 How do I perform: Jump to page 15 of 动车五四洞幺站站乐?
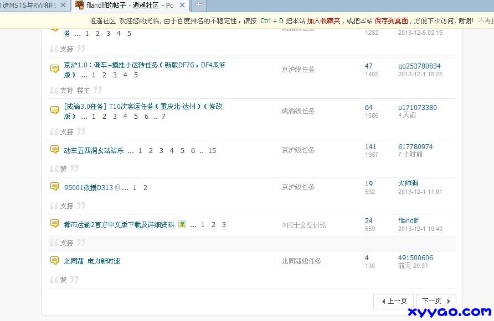pyautogui.click(x=212, y=151)
